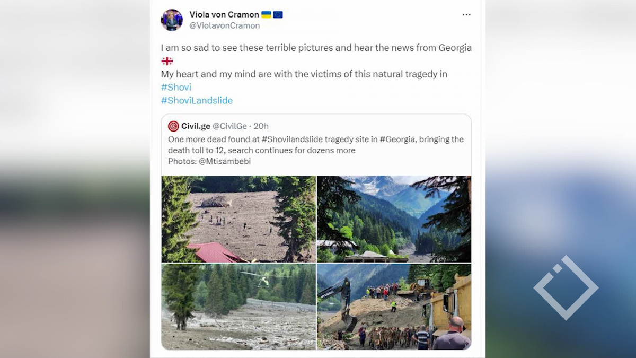This screenshot has height=358, width=636.
Task: Open the Civil.ge account name
Action: click(x=196, y=126)
